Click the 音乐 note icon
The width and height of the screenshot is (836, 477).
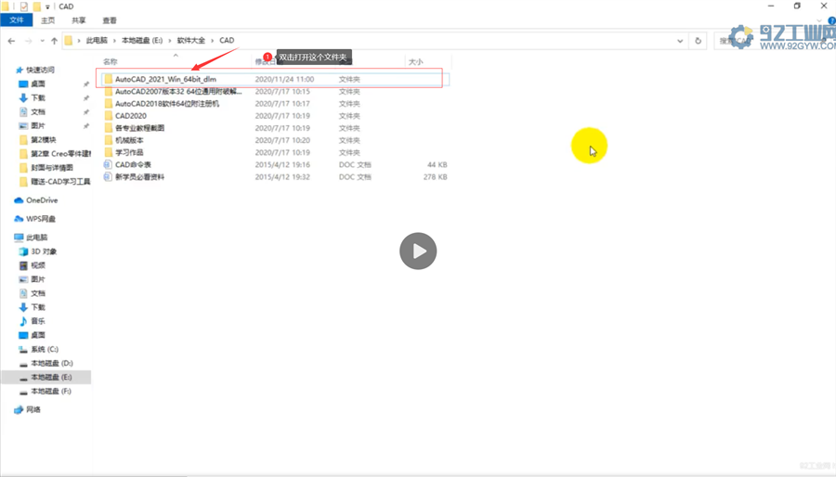(23, 321)
